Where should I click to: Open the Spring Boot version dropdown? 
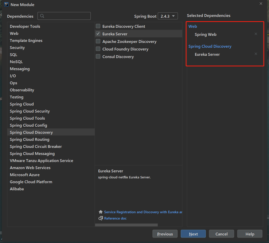[168, 16]
